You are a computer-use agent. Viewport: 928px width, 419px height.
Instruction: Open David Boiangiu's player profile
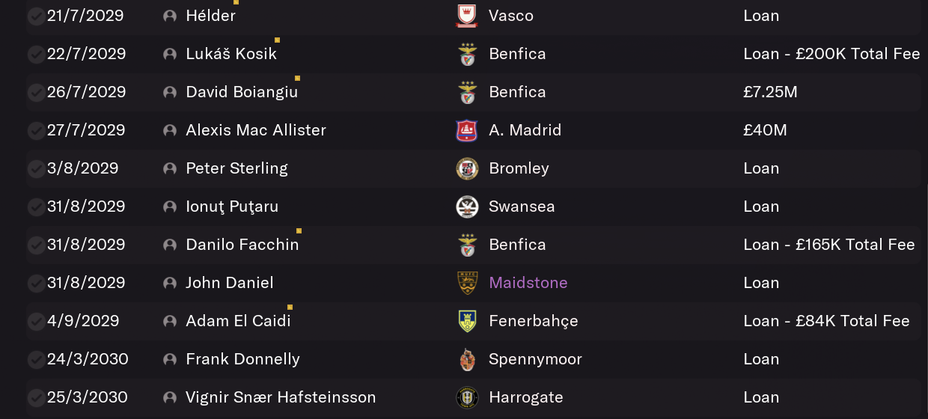point(242,92)
